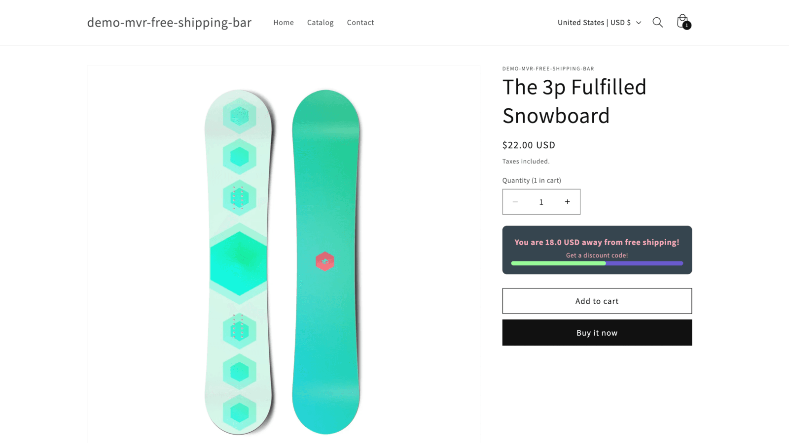Click the cart badge showing 1 item

click(686, 25)
